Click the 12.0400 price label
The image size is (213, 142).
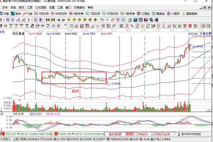click(x=198, y=47)
